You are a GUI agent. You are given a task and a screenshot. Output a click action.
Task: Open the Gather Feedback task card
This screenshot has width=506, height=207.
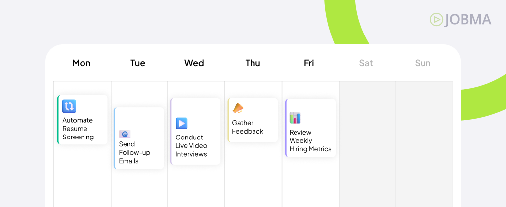pyautogui.click(x=253, y=120)
